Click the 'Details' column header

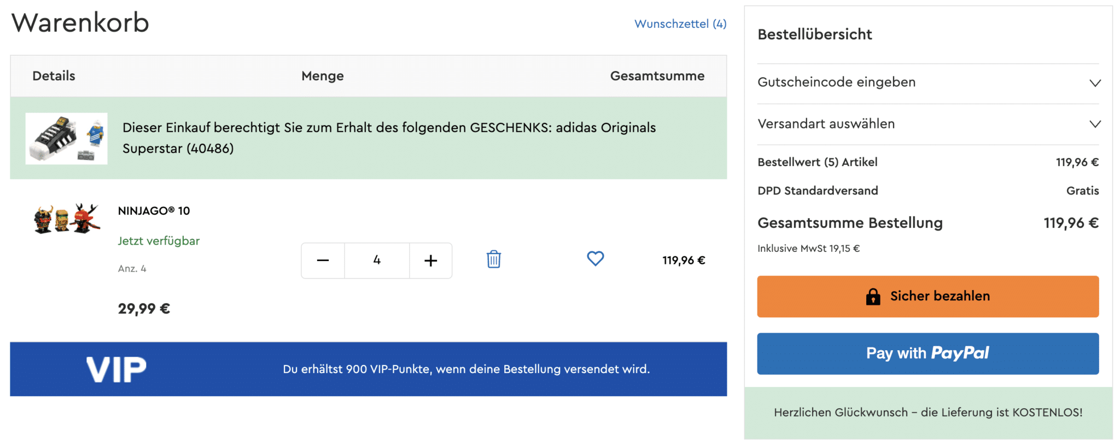click(x=54, y=76)
